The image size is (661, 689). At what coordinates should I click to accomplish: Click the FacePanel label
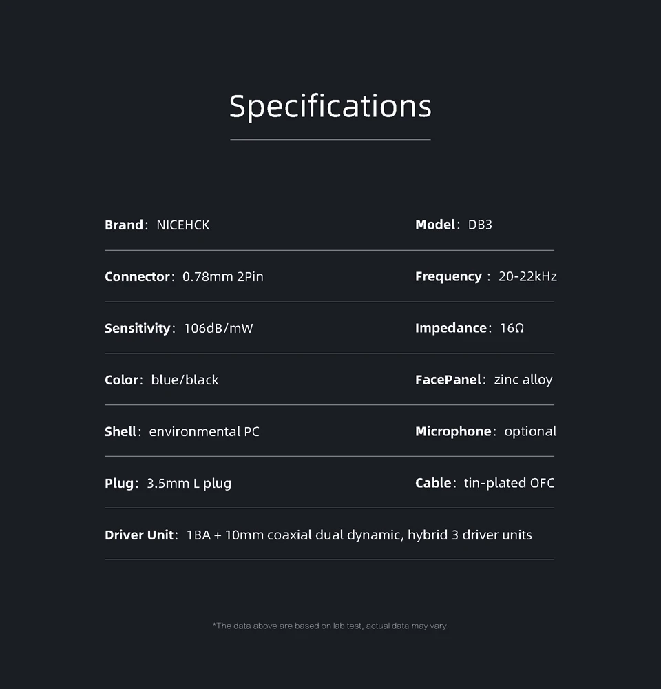coord(448,380)
